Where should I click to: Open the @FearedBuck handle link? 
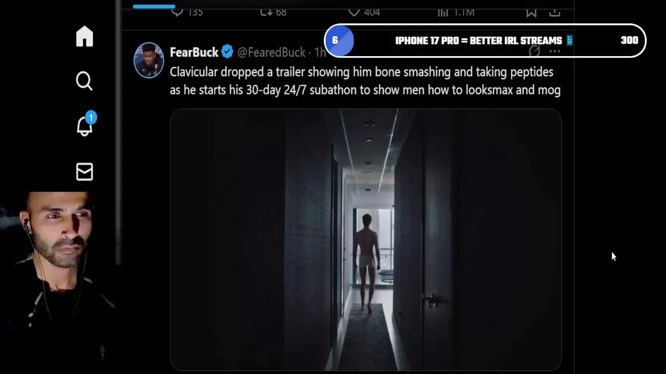271,52
